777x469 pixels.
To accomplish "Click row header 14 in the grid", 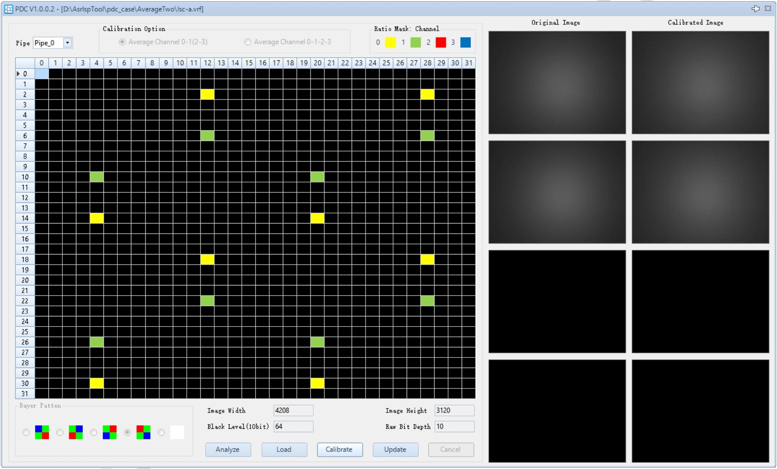I will pos(25,218).
